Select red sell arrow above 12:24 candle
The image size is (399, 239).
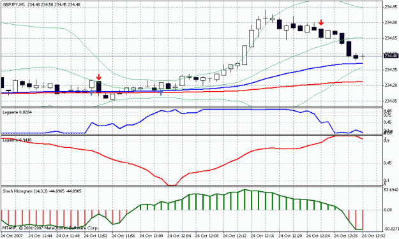321,22
